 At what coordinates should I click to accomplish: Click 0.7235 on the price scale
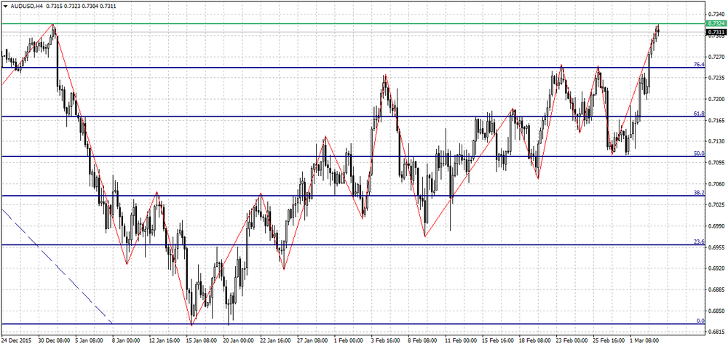716,77
